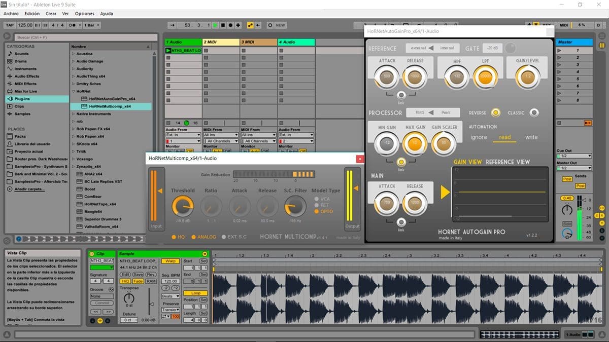
Task: Select the Plug-ins category icon
Action: [9, 99]
